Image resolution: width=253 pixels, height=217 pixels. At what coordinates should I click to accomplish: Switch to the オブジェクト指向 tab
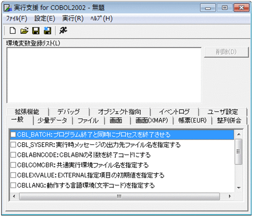coord(119,112)
